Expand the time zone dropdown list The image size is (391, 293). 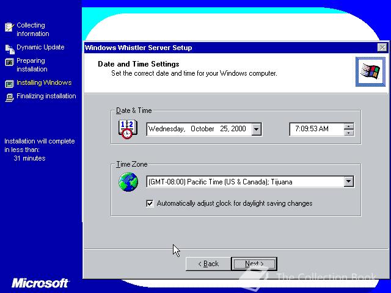(x=348, y=182)
